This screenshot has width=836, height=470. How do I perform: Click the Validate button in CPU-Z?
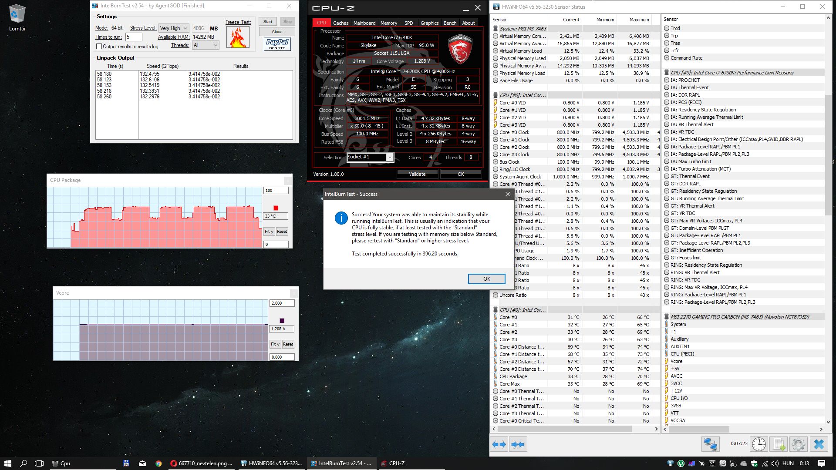click(x=417, y=174)
